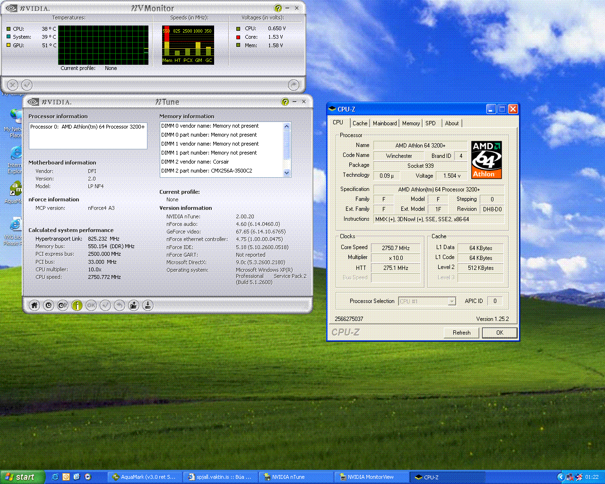Open the nTune clock tuning settings icon
This screenshot has width=605, height=484.
pos(62,305)
